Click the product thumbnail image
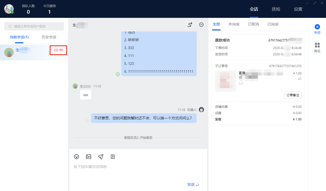This screenshot has width=326, height=191. click(x=226, y=81)
